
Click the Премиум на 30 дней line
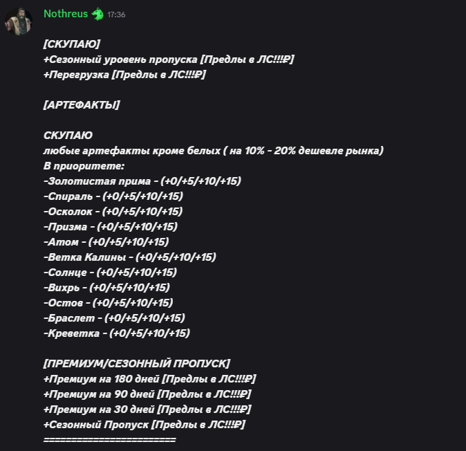tap(147, 409)
